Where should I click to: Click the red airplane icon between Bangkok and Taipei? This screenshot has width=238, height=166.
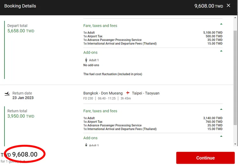coord(128,93)
